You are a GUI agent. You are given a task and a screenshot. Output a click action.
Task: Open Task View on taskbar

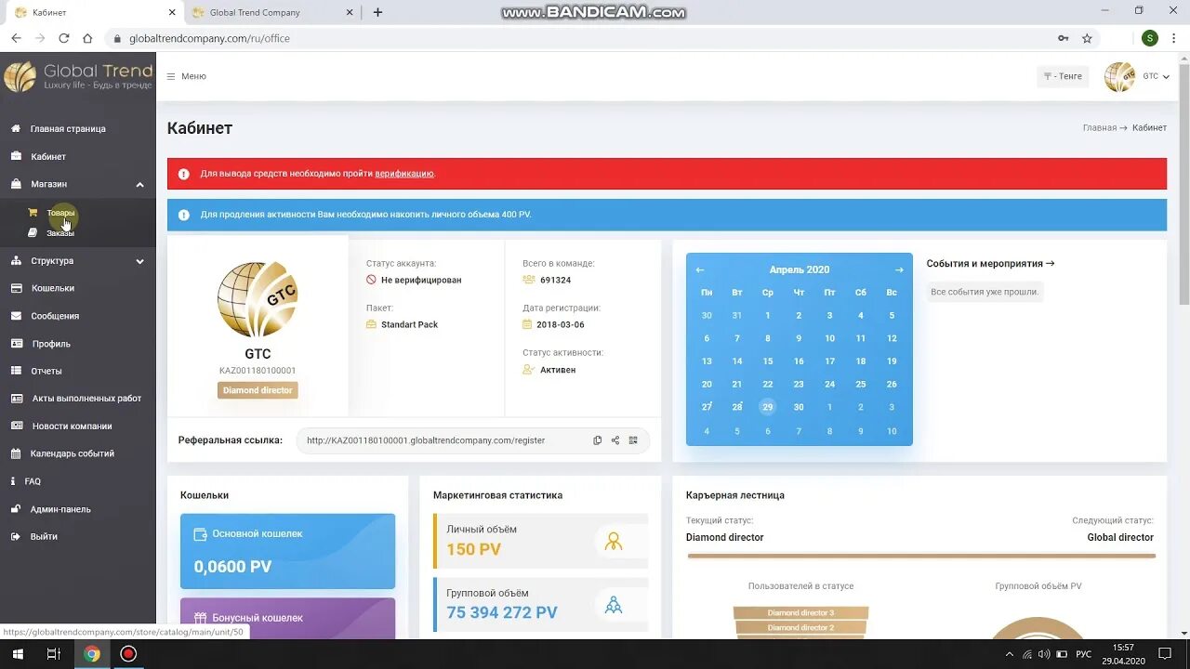[53, 654]
